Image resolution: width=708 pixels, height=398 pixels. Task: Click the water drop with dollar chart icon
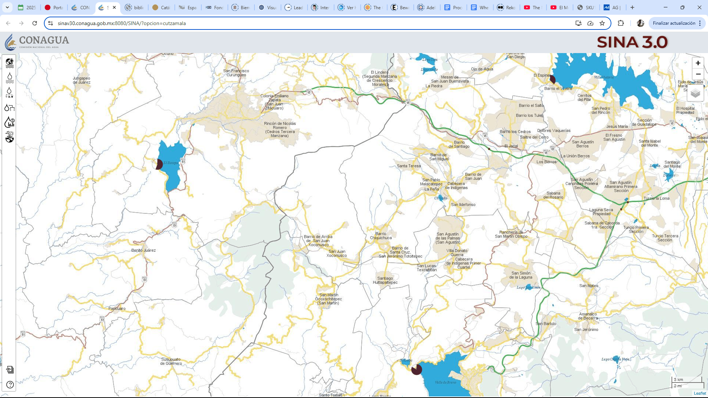tap(10, 122)
